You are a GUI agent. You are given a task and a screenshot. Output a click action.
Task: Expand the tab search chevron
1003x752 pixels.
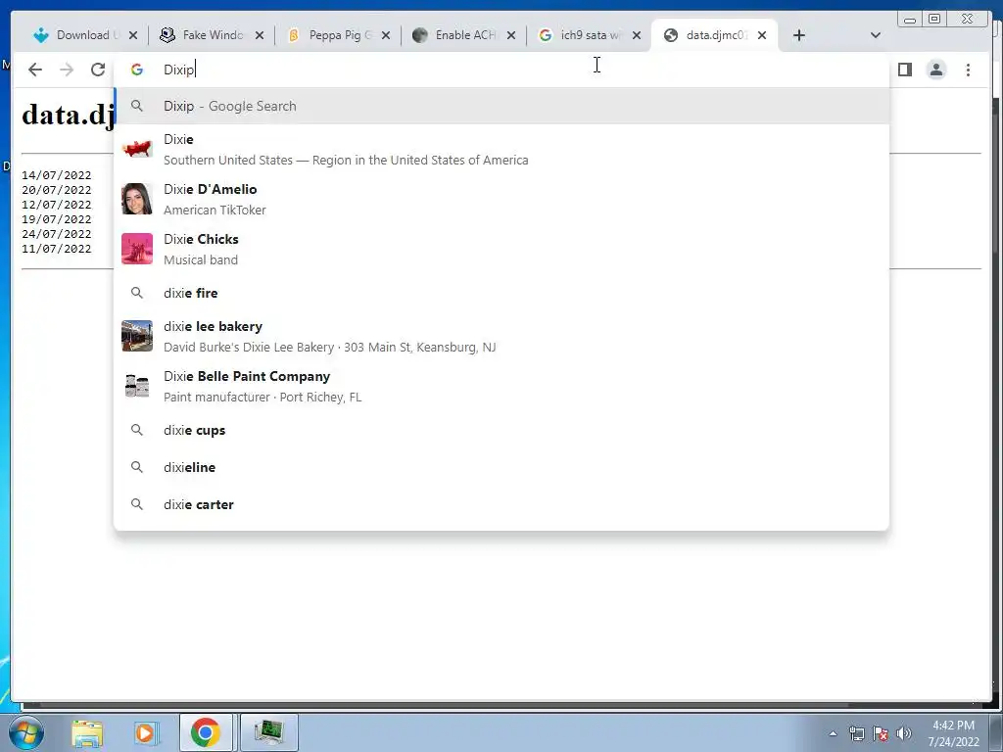click(876, 35)
